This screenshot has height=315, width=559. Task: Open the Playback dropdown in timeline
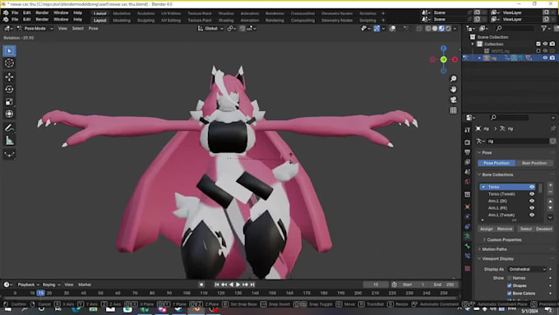click(29, 285)
